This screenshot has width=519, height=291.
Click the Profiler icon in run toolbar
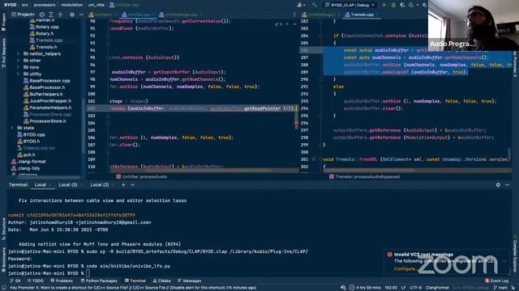click(x=412, y=5)
